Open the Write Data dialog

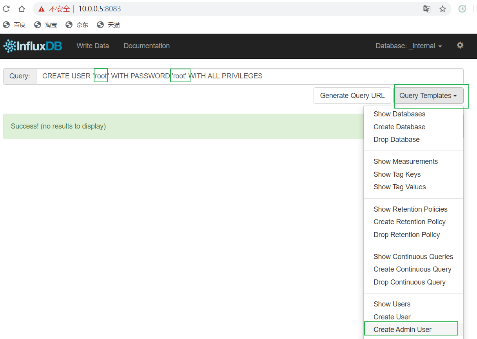click(93, 46)
